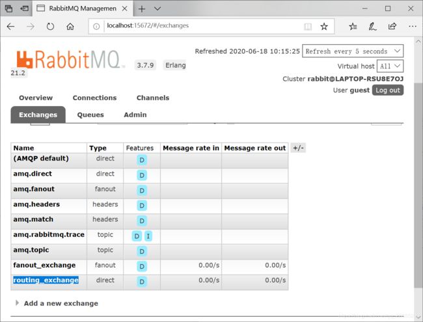Click D badge of amq.topic

pos(142,251)
